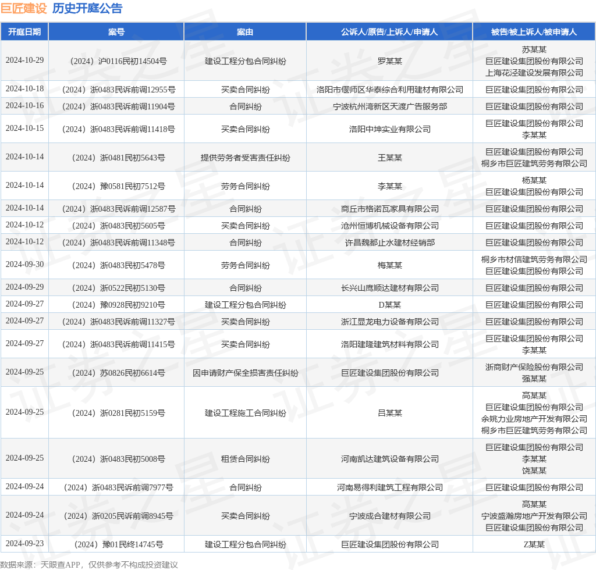Click case number (2024)浙0483民诉前调11904号
This screenshot has height=570, width=596.
[119, 106]
